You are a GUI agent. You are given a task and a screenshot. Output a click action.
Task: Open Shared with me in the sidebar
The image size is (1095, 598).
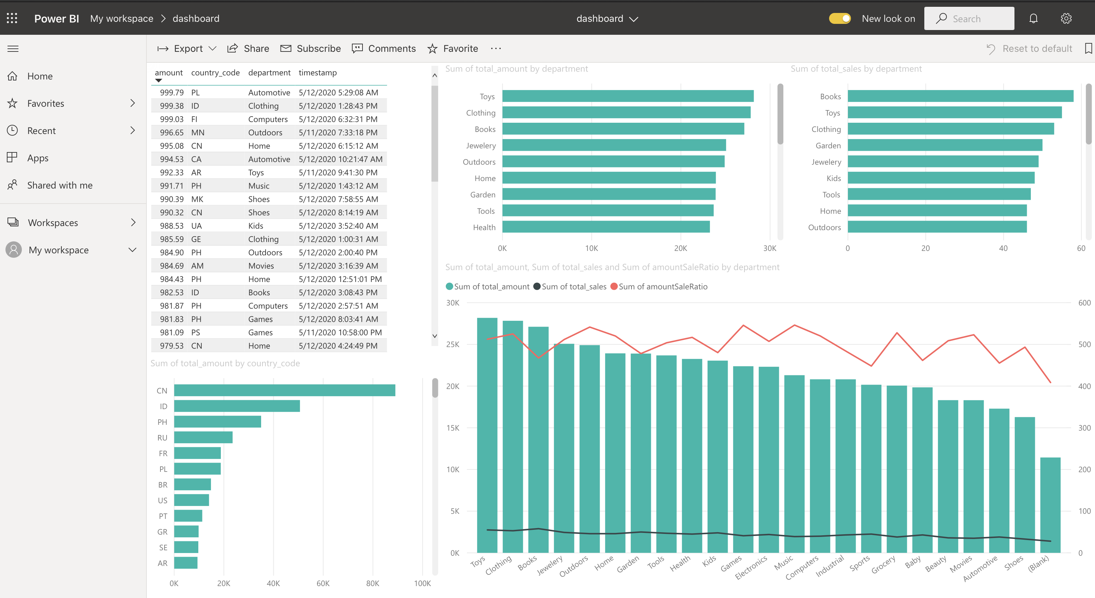click(x=59, y=185)
